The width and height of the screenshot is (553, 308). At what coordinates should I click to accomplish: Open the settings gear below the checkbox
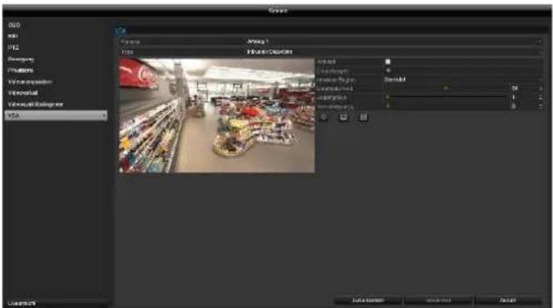[388, 70]
